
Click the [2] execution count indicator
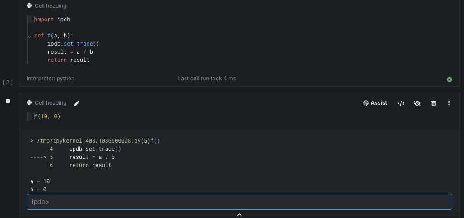[8, 82]
